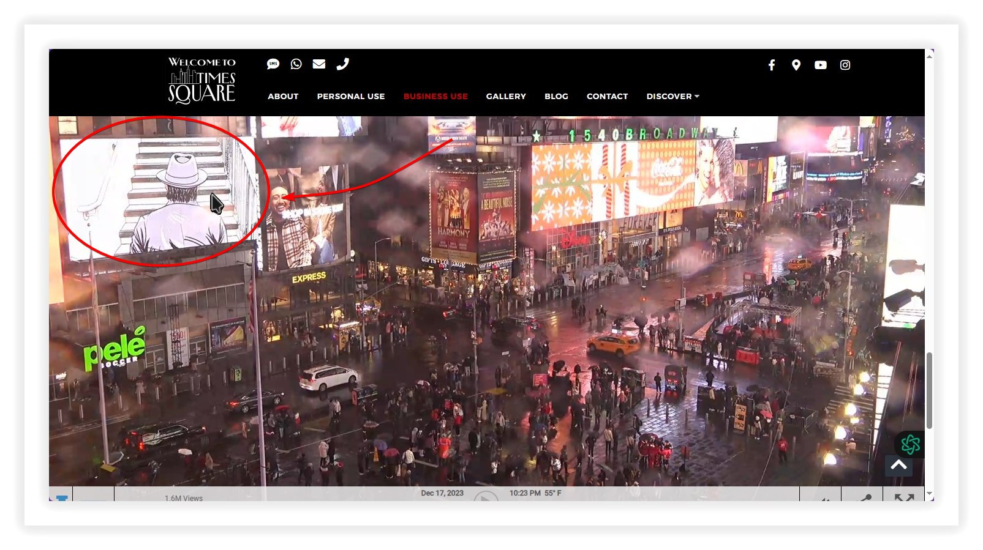Click the page scrollbar thumb

pyautogui.click(x=929, y=390)
